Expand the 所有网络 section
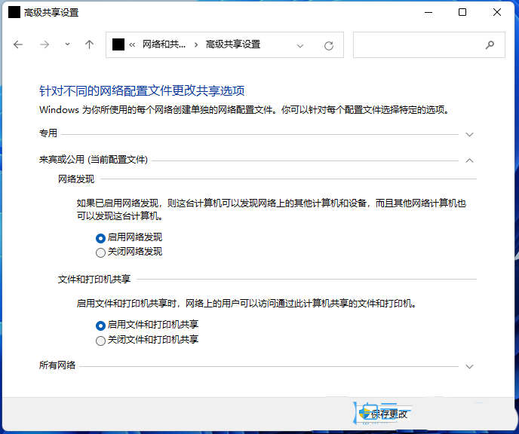 tap(469, 366)
